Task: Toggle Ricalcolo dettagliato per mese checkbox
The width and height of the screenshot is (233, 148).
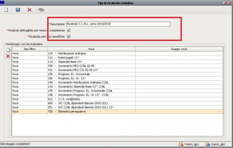Action: point(68,30)
